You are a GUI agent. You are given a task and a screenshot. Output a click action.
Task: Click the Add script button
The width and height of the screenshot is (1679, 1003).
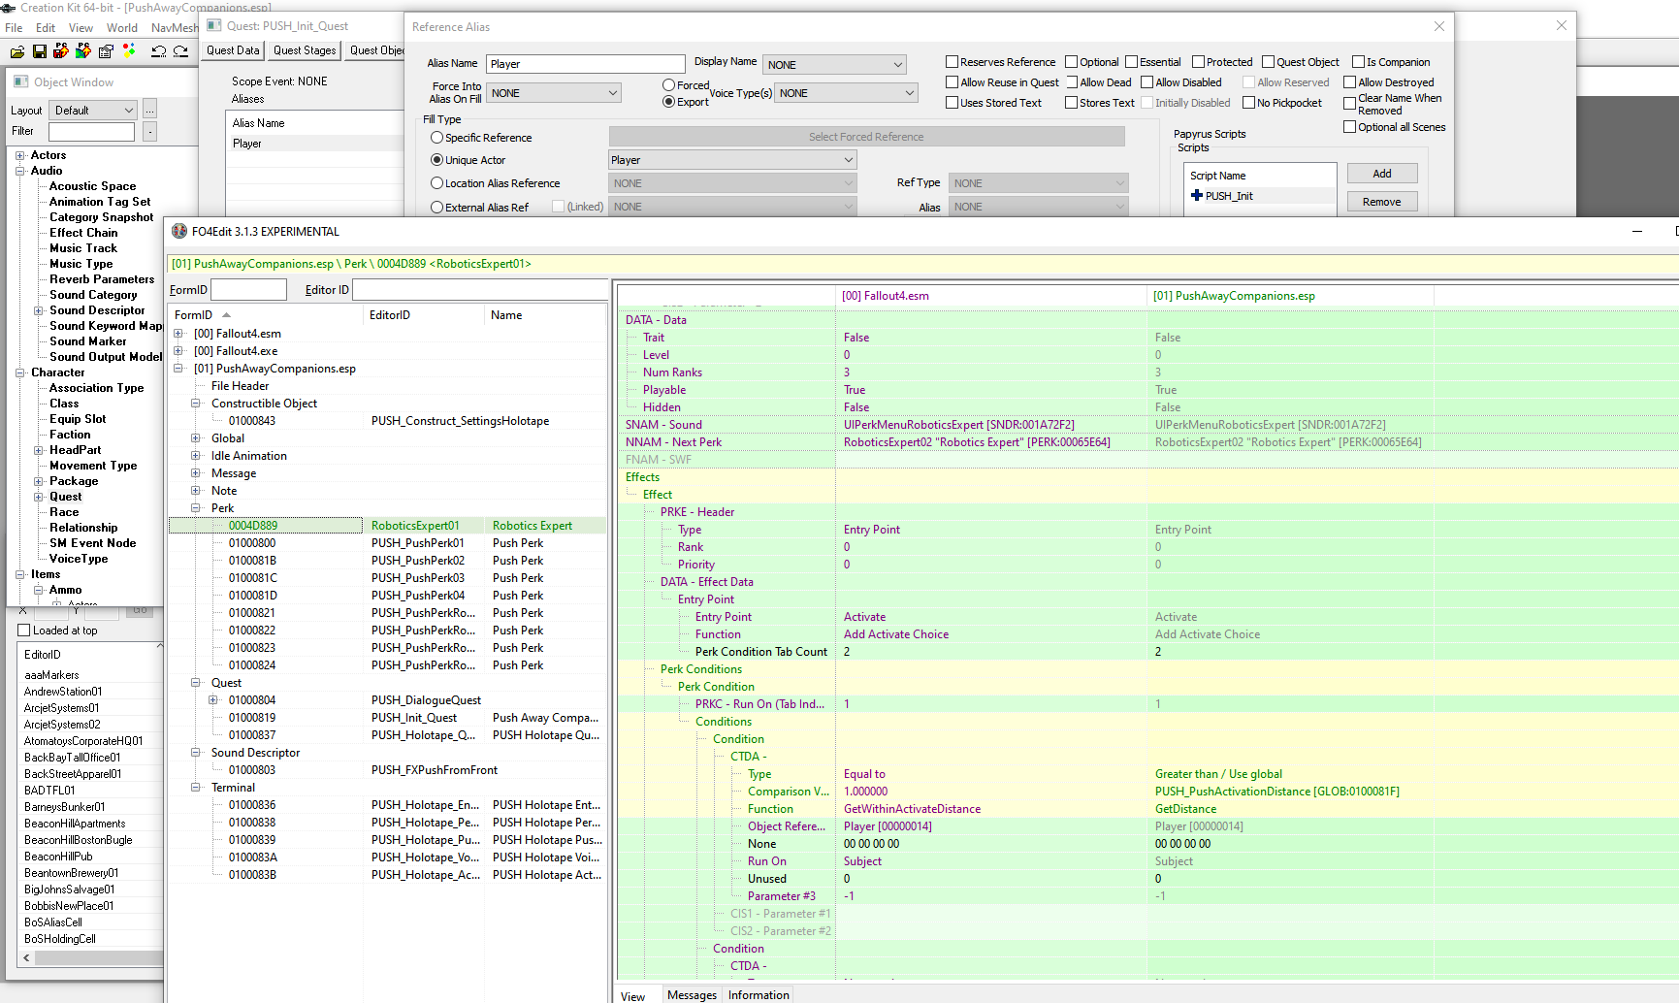pyautogui.click(x=1382, y=174)
